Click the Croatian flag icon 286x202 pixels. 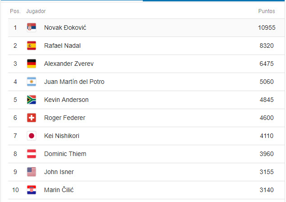[x=32, y=190]
